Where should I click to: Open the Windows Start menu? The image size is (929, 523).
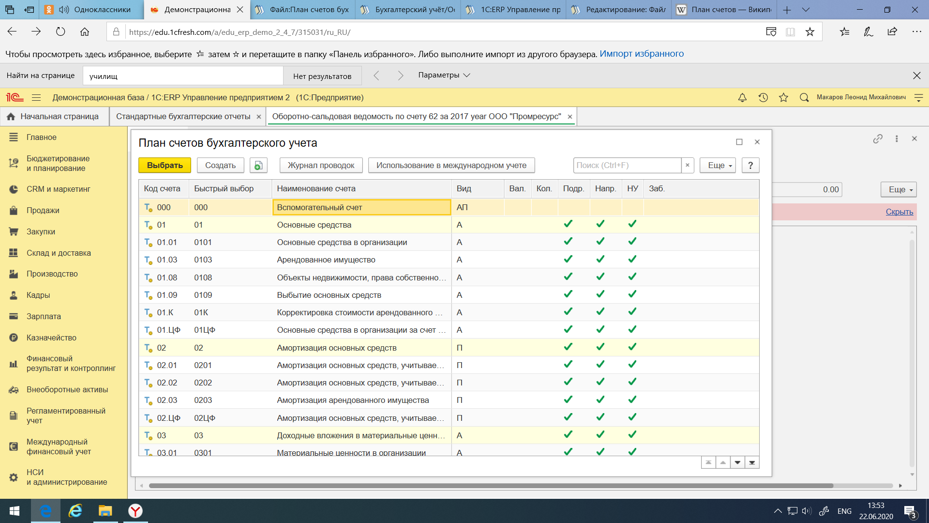pyautogui.click(x=15, y=511)
